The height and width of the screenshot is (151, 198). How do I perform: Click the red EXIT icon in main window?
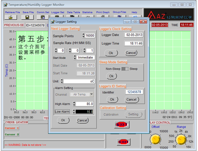(124, 142)
